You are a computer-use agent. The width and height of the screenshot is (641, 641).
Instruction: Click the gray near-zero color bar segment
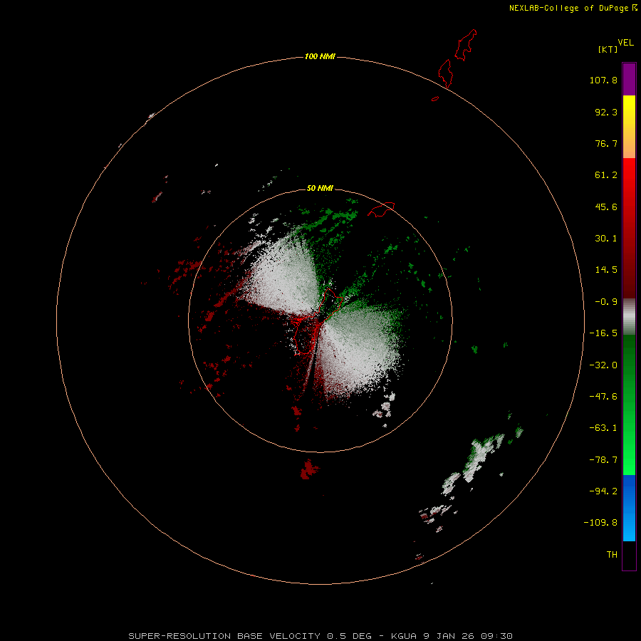click(629, 317)
